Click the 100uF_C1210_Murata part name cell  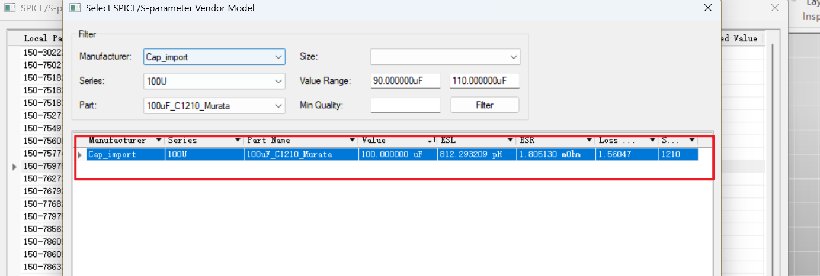click(301, 154)
